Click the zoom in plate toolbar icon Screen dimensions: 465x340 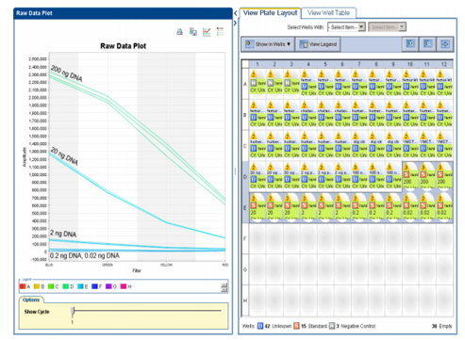coord(410,44)
